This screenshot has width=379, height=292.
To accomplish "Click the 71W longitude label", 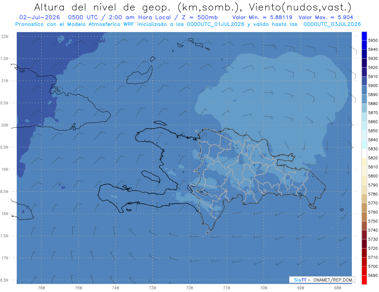I will coord(226,288).
